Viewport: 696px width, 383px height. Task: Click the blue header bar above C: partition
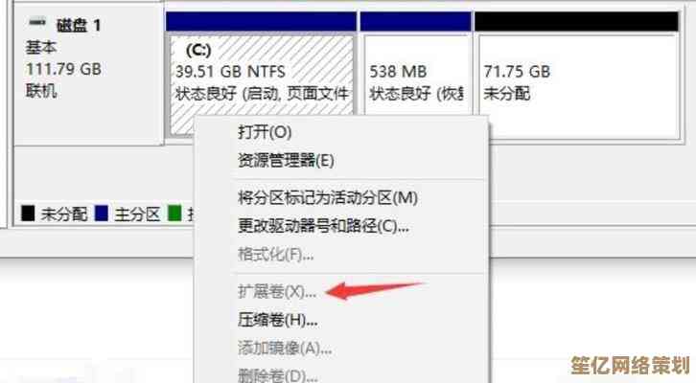click(261, 21)
